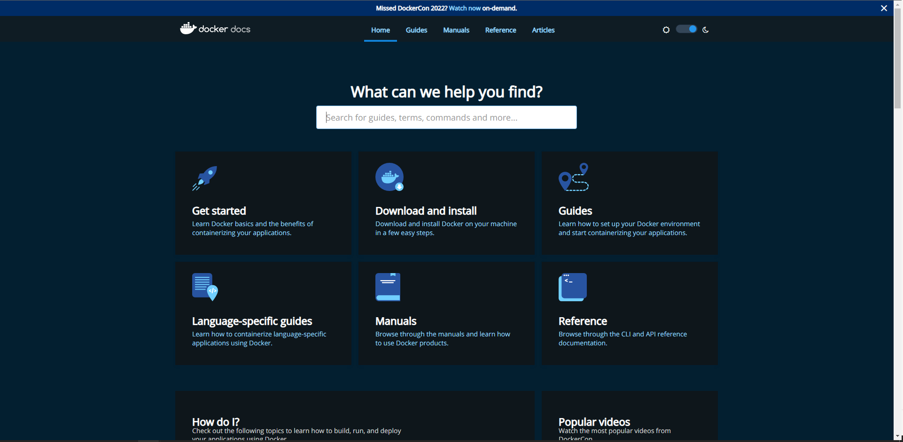Open the 'Get started' card heading
The width and height of the screenshot is (903, 442).
[x=219, y=211]
